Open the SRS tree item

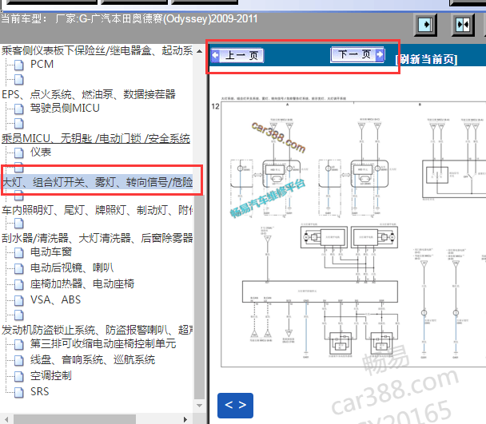point(40,391)
